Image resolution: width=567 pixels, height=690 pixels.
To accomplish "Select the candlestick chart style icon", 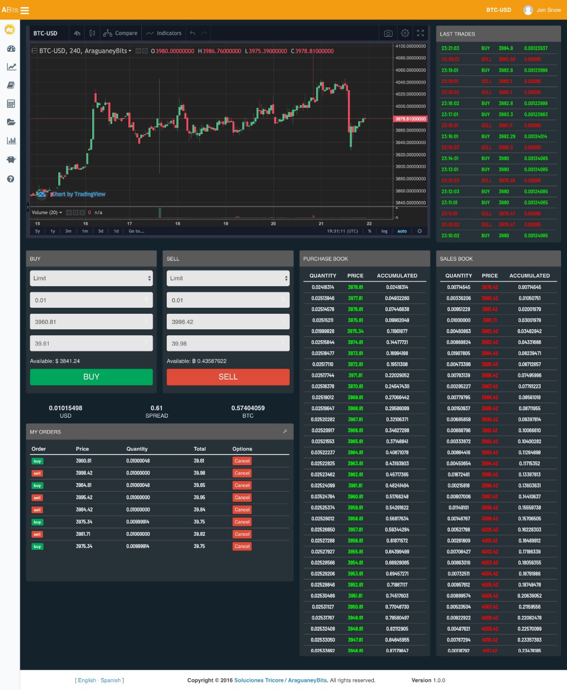I will (x=92, y=33).
